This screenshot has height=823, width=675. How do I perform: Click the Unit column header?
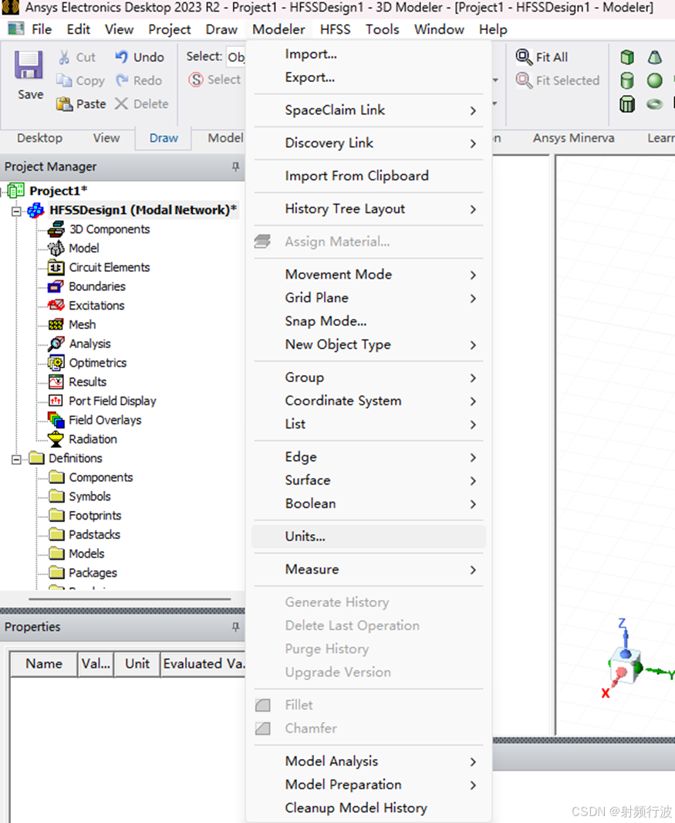[x=137, y=664]
